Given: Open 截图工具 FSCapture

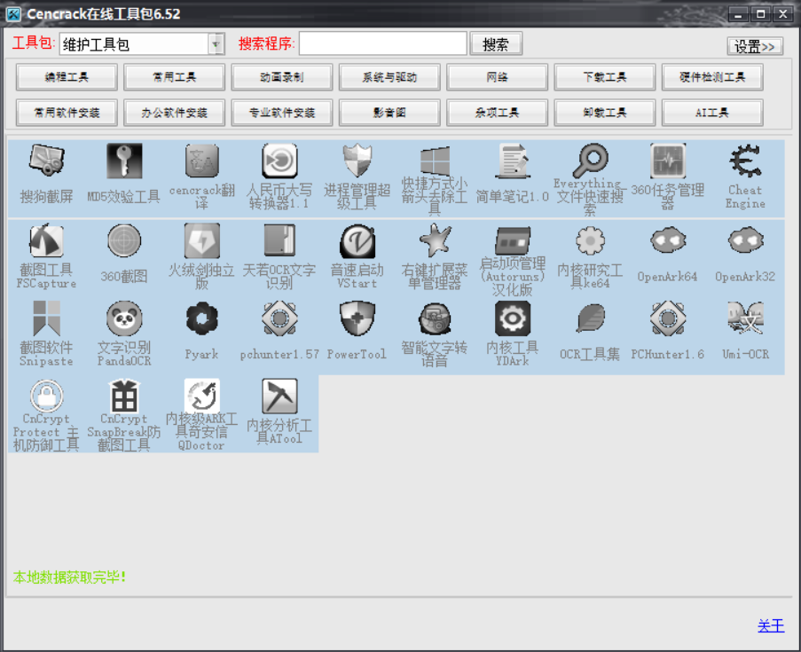Looking at the screenshot, I should (46, 257).
